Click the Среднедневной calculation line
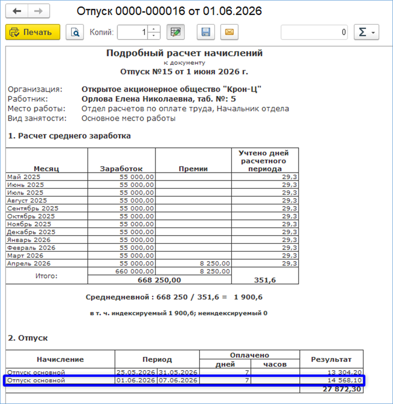This screenshot has height=404, width=393. (x=174, y=297)
